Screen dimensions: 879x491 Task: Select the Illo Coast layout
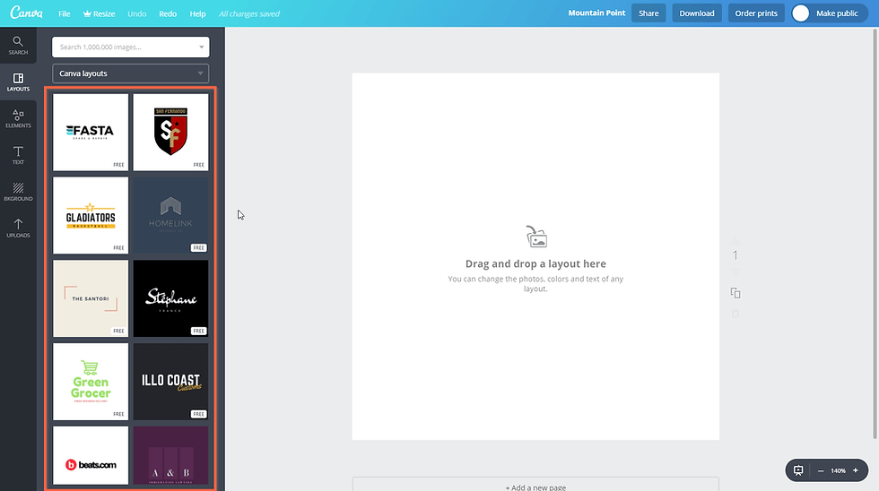(170, 382)
